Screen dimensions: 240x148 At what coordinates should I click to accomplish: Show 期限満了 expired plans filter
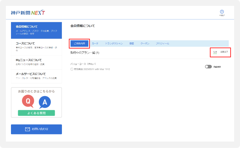(x=224, y=52)
